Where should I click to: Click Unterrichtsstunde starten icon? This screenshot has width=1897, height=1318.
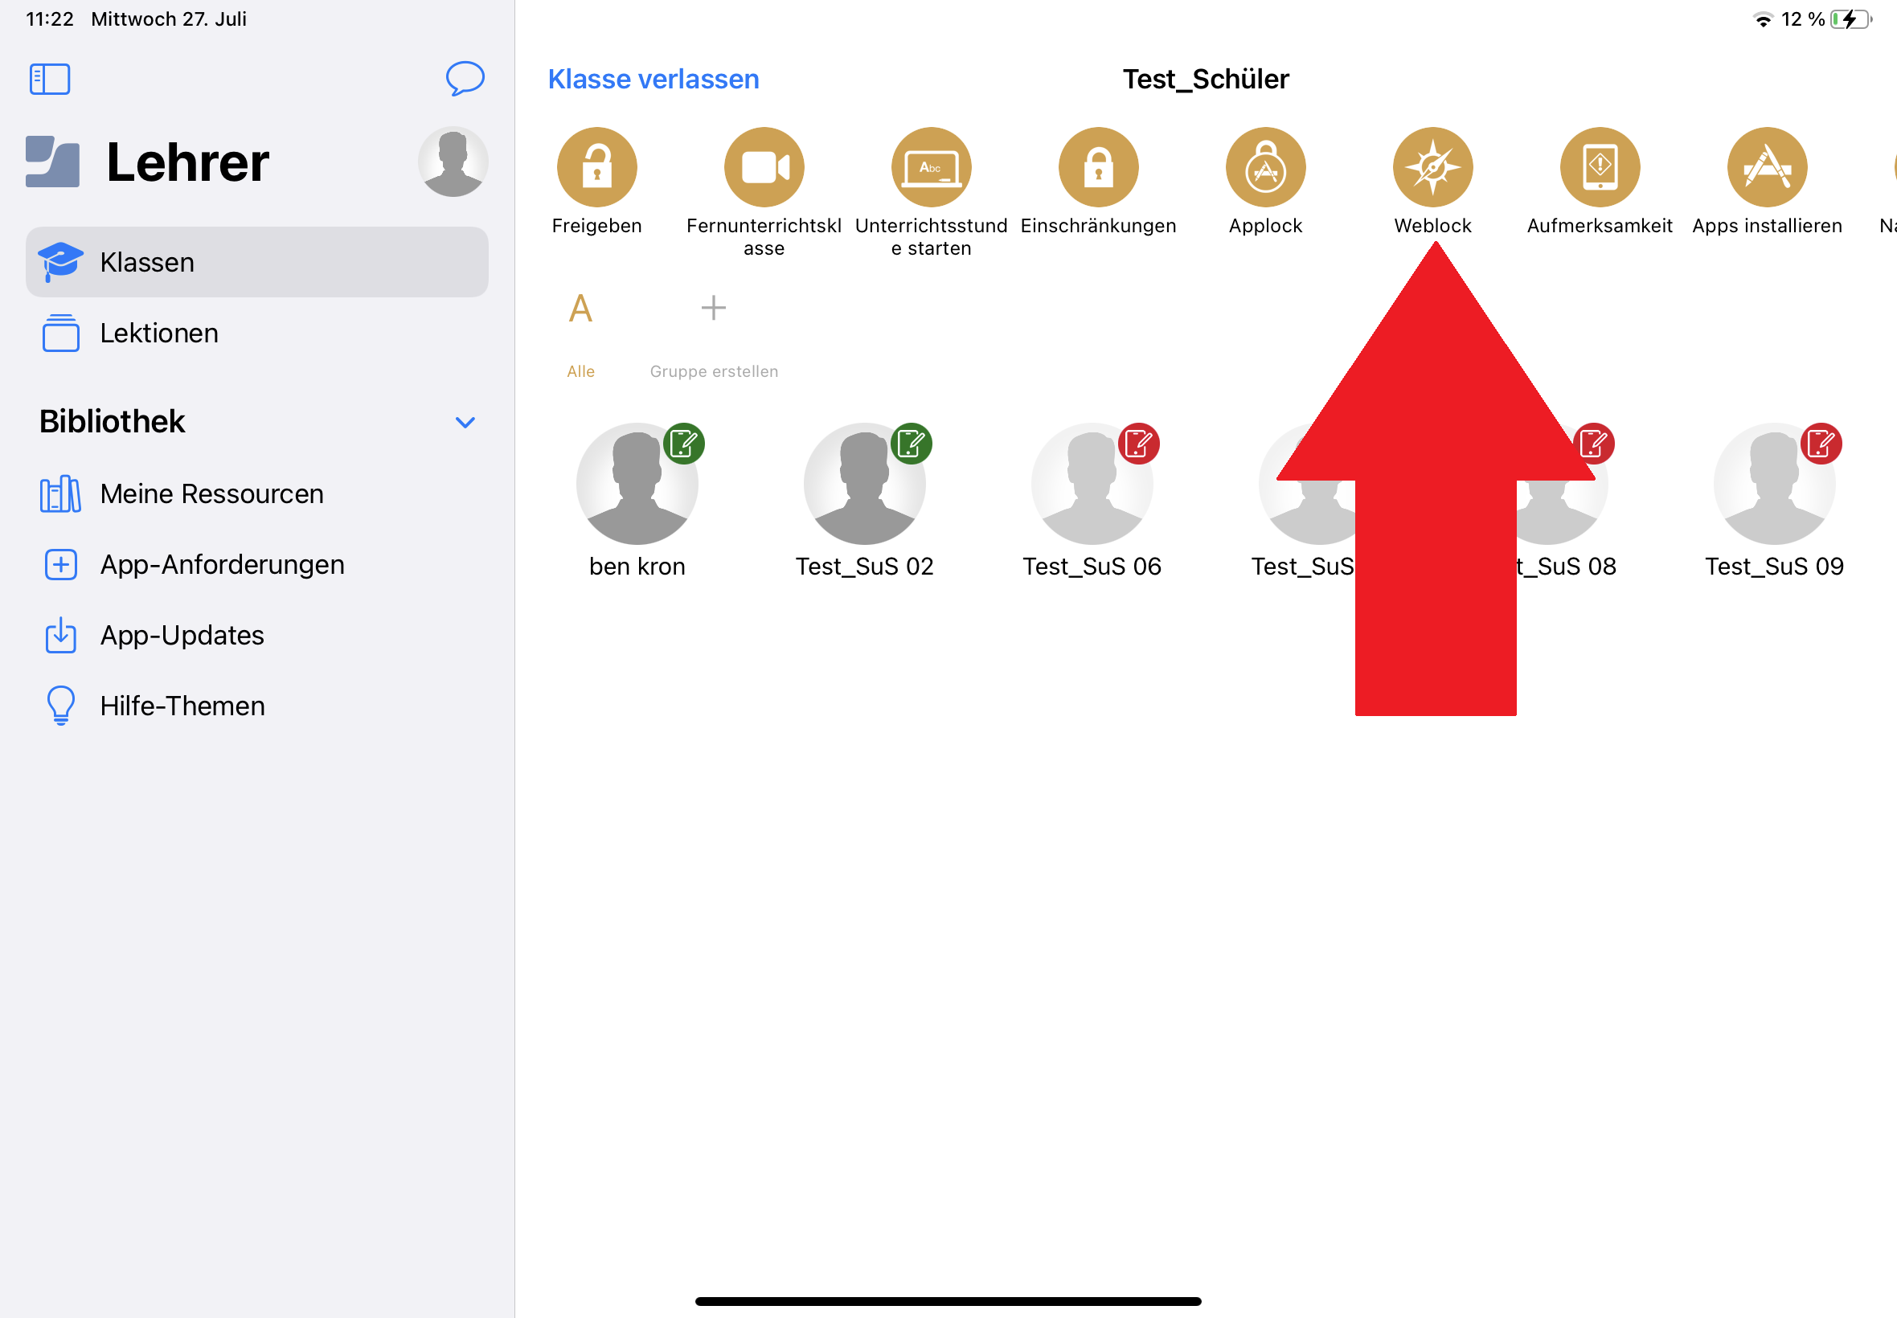[x=931, y=168]
